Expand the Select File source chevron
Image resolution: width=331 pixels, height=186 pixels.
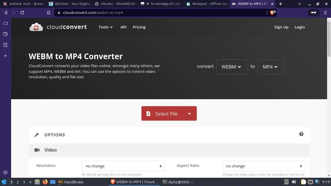point(190,114)
